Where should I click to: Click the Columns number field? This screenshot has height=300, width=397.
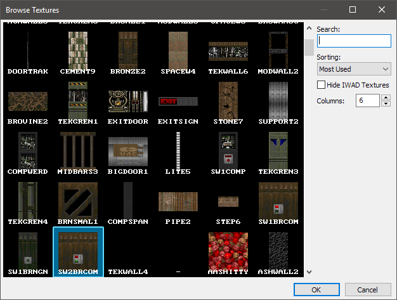coord(367,101)
